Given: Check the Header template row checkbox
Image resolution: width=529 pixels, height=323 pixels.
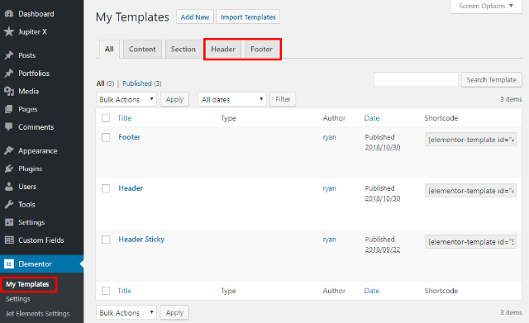Looking at the screenshot, I should point(106,188).
